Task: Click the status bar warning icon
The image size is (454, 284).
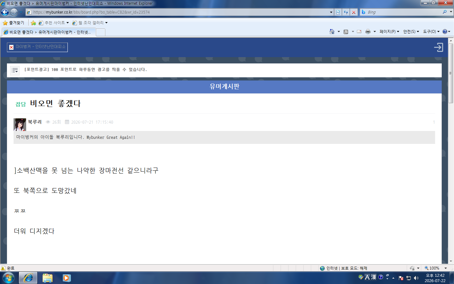Action: tap(3, 268)
